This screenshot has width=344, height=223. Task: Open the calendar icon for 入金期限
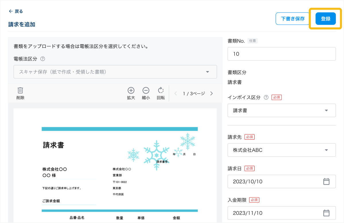pos(326,213)
